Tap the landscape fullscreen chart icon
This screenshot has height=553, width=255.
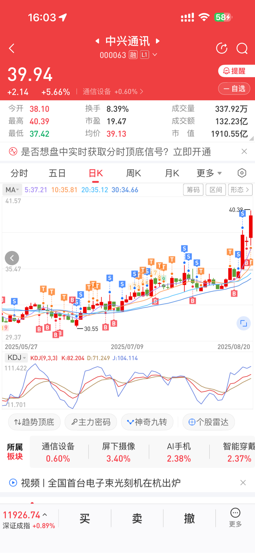pos(243,323)
